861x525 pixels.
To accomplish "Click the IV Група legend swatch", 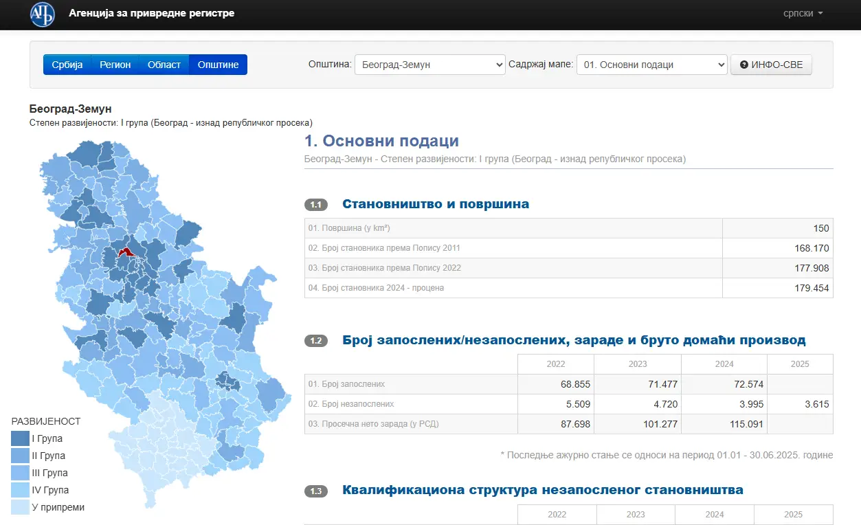I will pos(20,490).
